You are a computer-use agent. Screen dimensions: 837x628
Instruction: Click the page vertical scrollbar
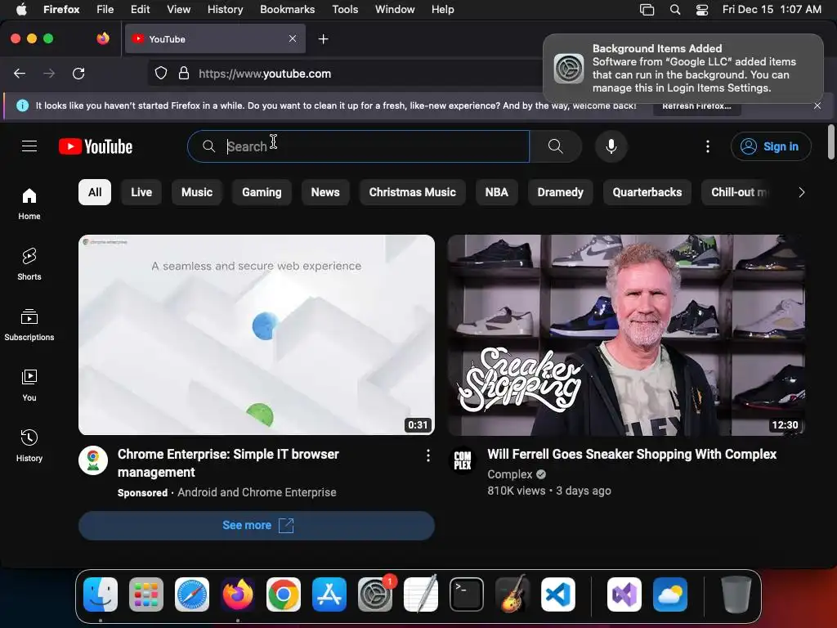tap(830, 142)
